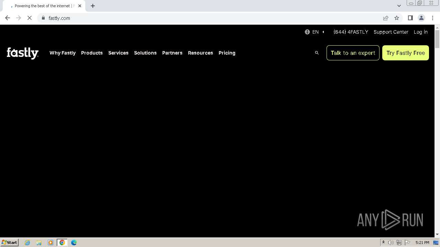
Task: Show hidden system tray icons
Action: point(383,243)
